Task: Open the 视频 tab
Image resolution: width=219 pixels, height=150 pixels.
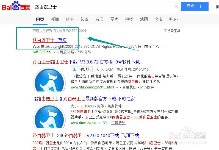Action: pyautogui.click(x=129, y=19)
